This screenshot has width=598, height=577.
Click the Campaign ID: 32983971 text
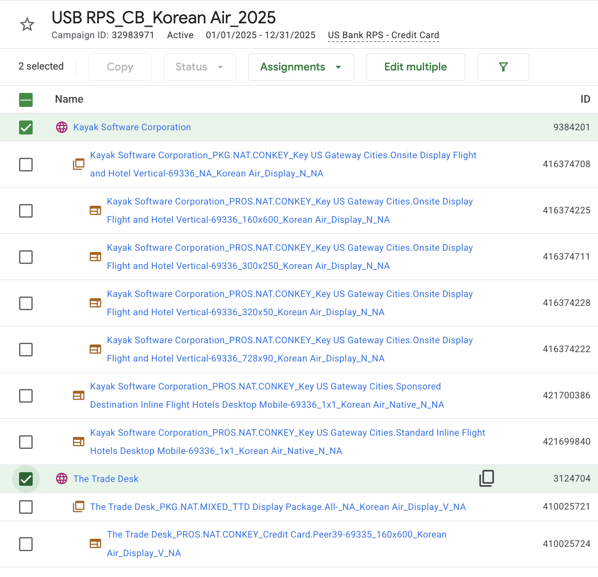click(x=103, y=35)
